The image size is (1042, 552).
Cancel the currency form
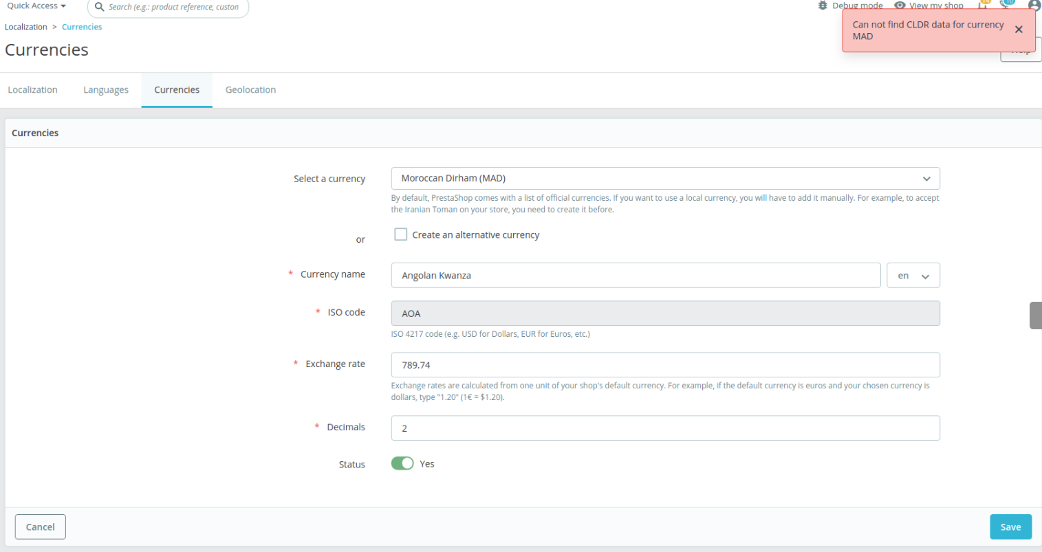40,527
